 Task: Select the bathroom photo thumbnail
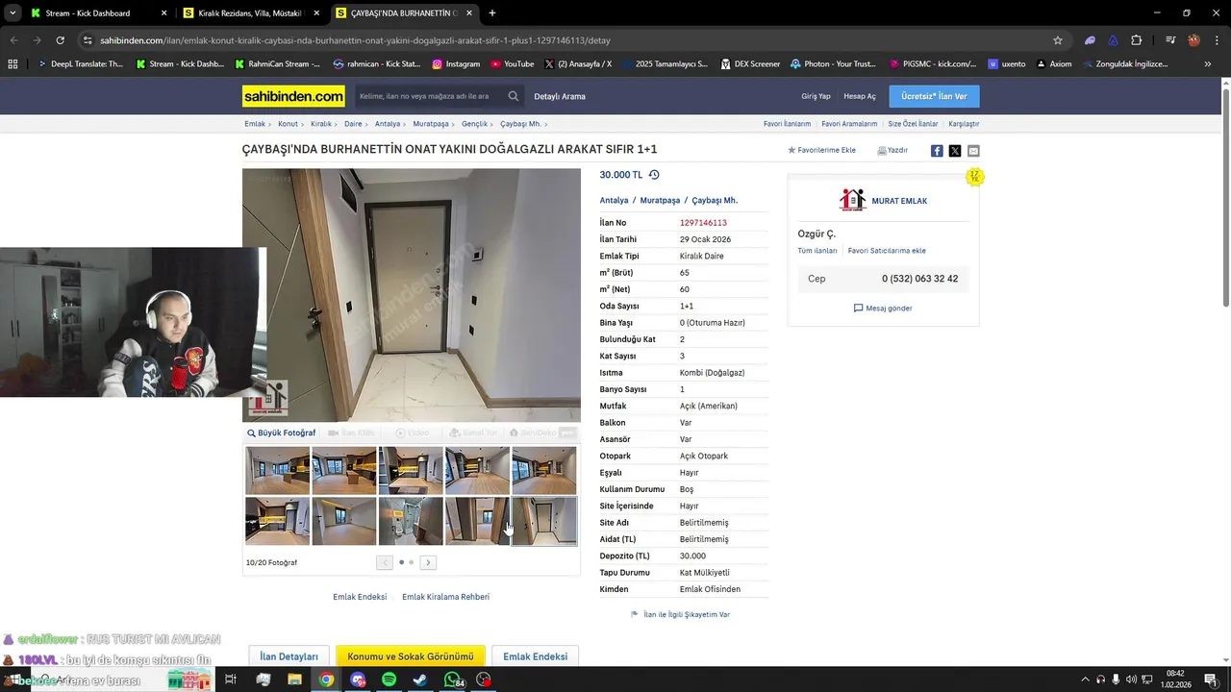411,521
